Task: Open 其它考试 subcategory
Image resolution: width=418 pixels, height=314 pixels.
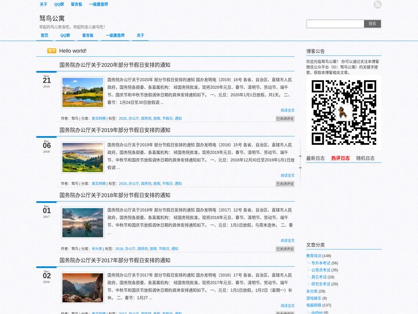Action: [319, 277]
